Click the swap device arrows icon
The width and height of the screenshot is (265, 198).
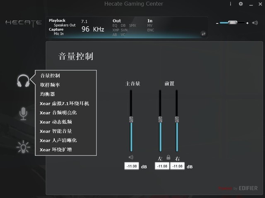(203, 34)
